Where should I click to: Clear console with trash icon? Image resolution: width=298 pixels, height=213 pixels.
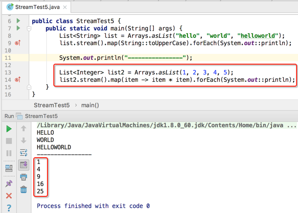(23, 189)
